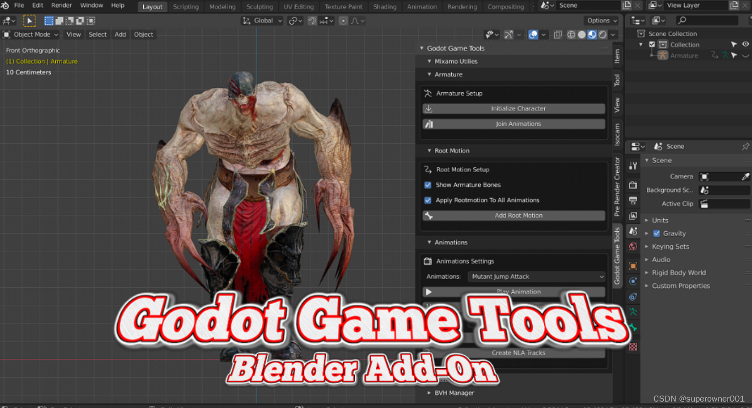Open the Object Mode dropdown

tap(31, 34)
